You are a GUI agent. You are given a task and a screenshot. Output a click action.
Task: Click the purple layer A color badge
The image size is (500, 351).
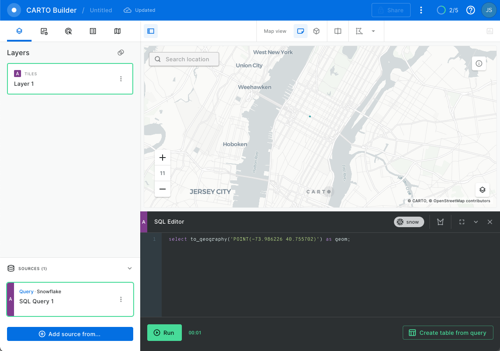pyautogui.click(x=18, y=74)
